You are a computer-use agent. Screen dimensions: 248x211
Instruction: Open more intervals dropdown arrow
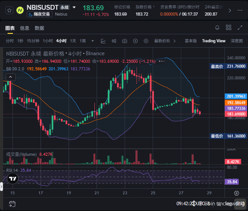tap(93, 41)
